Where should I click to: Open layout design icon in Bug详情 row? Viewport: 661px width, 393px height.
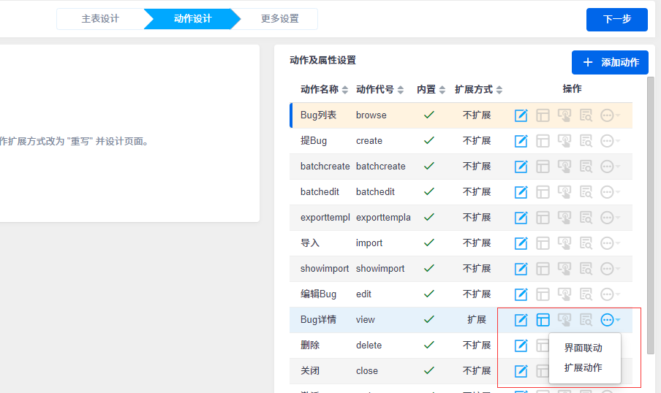point(543,320)
